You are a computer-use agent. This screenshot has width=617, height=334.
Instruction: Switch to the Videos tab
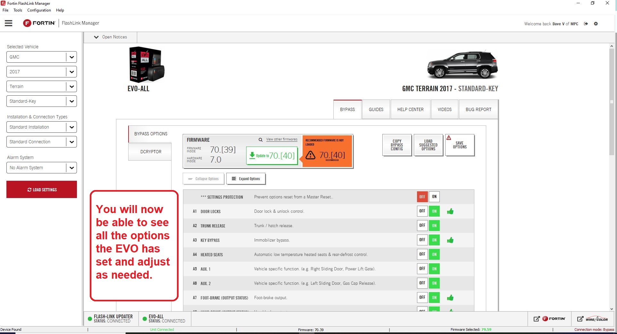(x=445, y=109)
